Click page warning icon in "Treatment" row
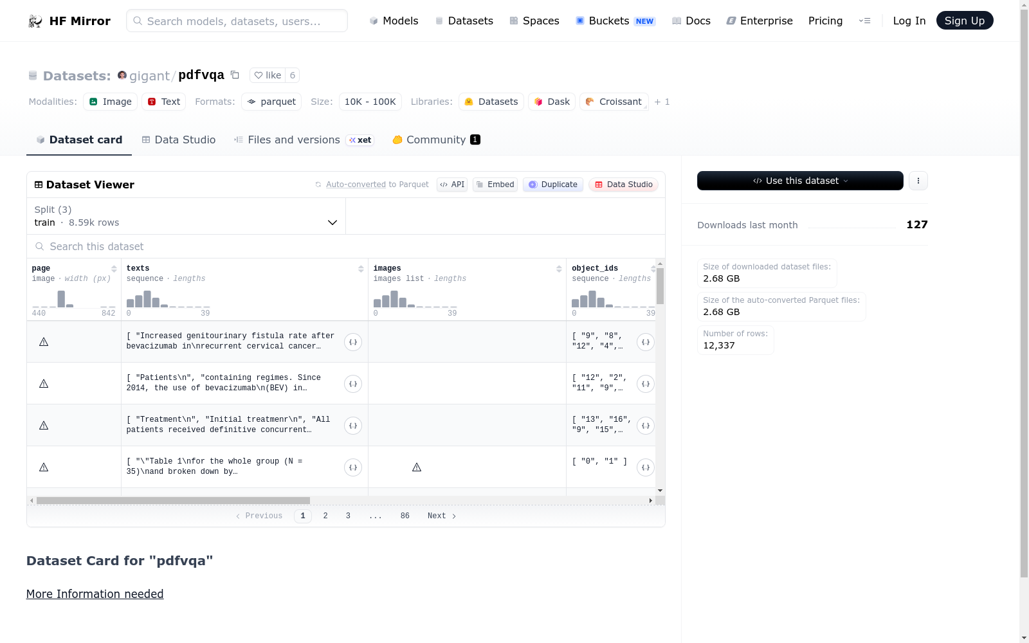The image size is (1029, 643). point(44,426)
